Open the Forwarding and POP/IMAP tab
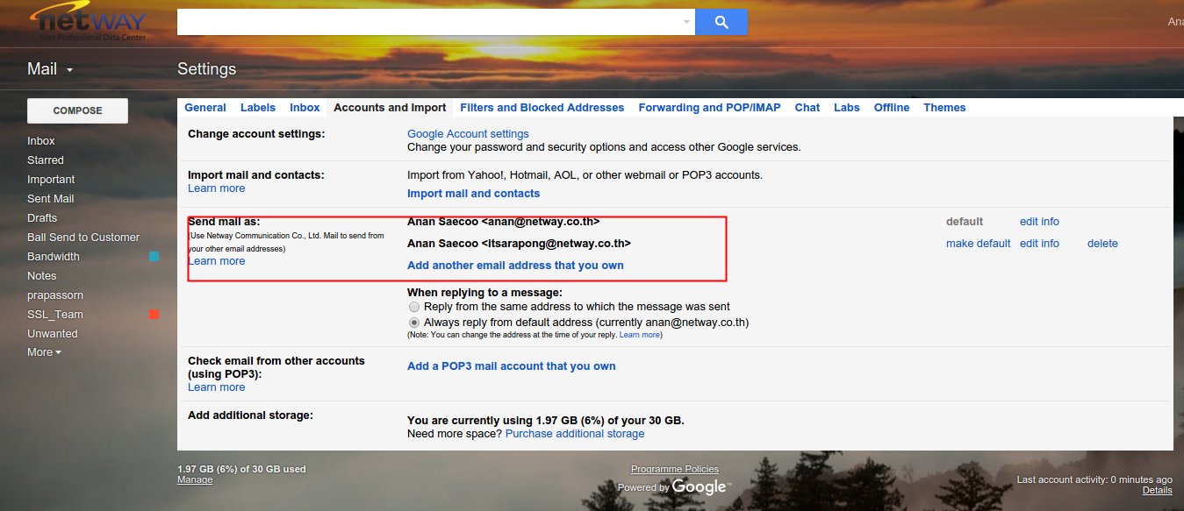1184x511 pixels. (x=709, y=108)
